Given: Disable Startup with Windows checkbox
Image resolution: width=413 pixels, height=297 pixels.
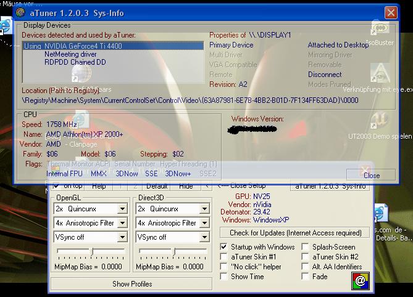Looking at the screenshot, I should point(223,247).
